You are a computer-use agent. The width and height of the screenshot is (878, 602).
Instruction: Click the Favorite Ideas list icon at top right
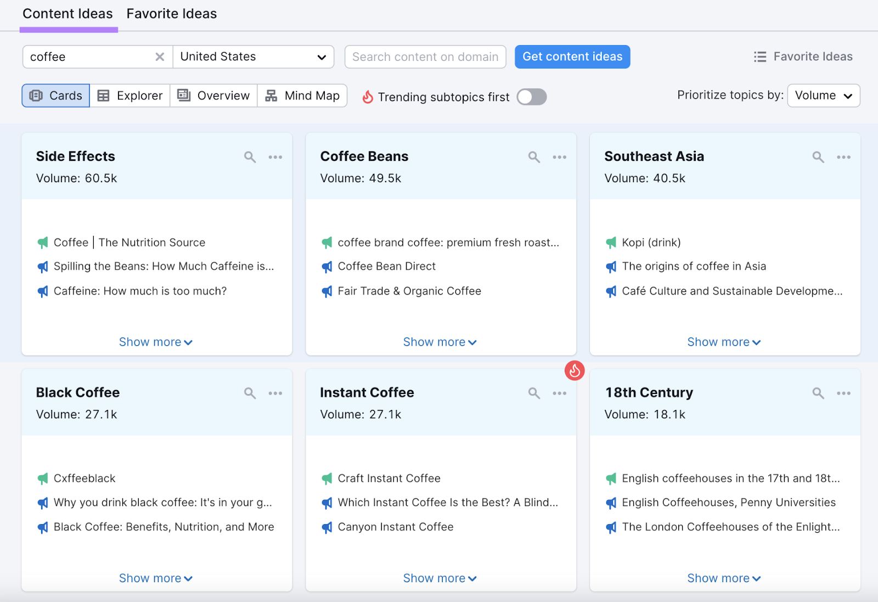(x=759, y=57)
